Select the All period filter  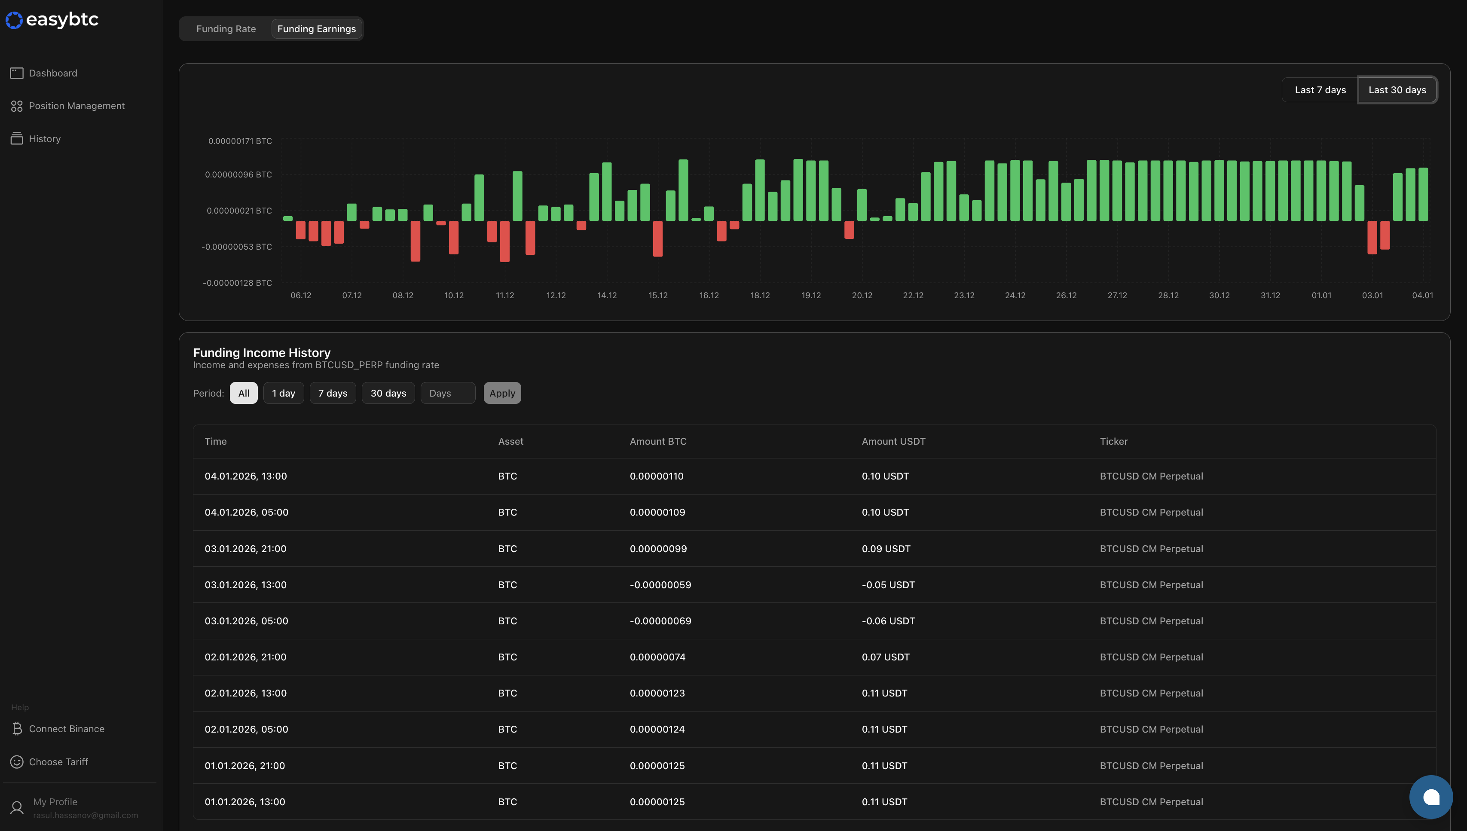(x=244, y=393)
